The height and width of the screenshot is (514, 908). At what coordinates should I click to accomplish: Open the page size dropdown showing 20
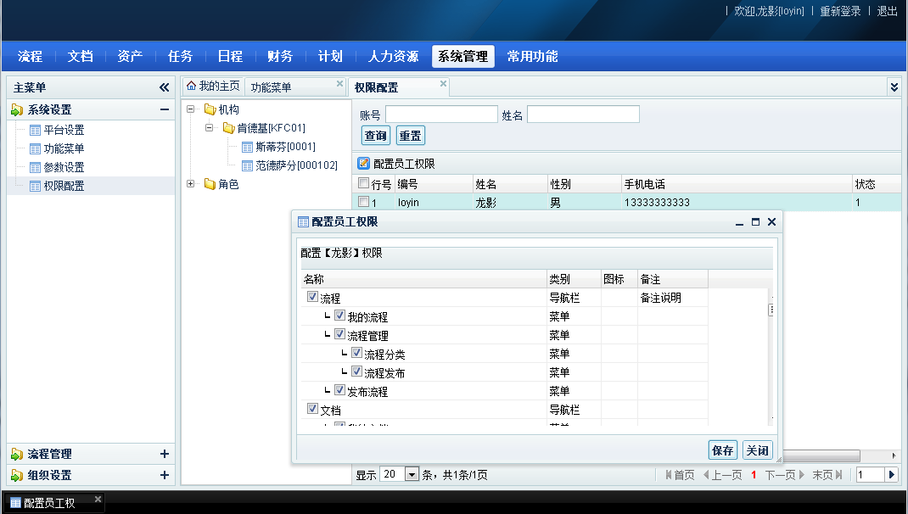pos(412,475)
